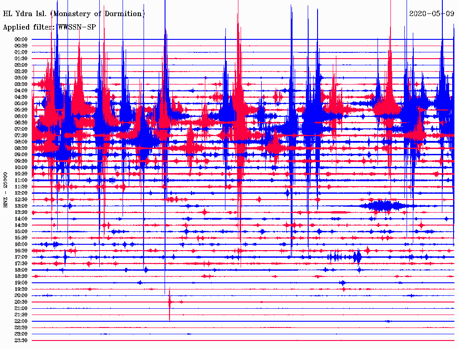The image size is (458, 349).
Task: Click the vertical axis label 'HNZ - 25000'
Action: tap(5, 190)
